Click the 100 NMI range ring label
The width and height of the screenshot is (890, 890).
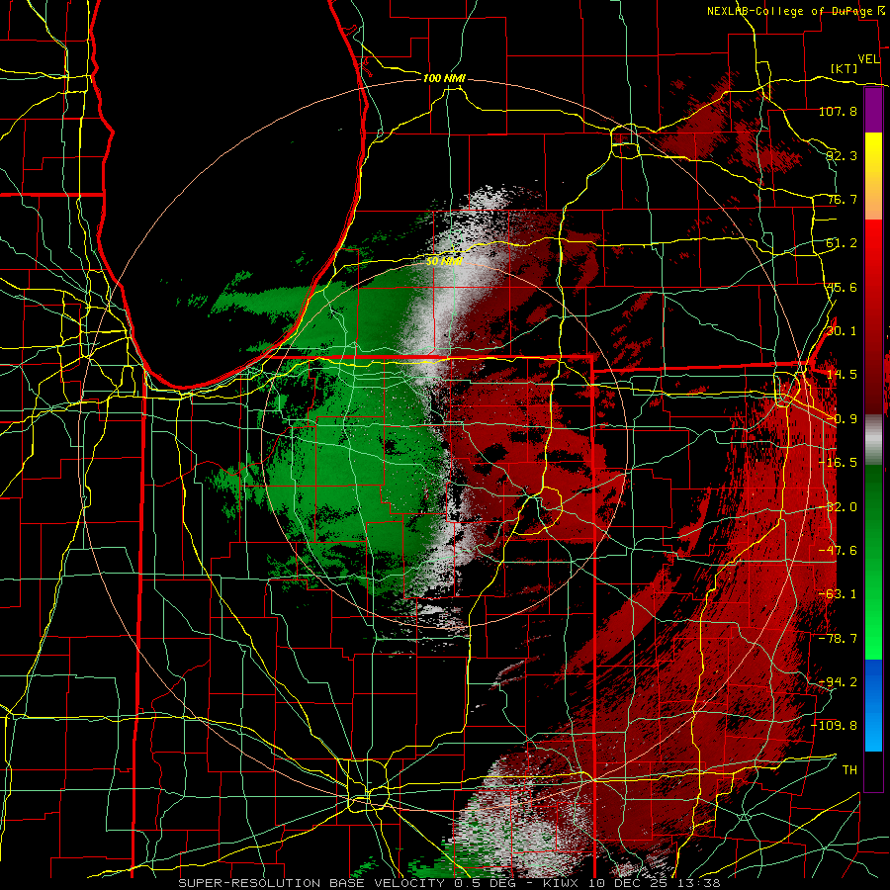click(444, 78)
